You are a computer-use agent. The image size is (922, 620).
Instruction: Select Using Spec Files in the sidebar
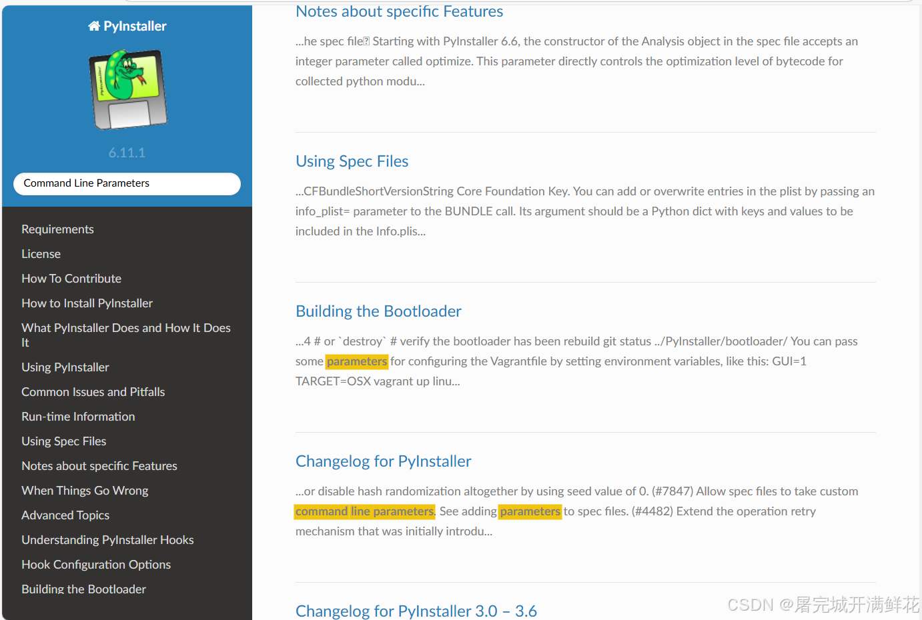(x=63, y=441)
